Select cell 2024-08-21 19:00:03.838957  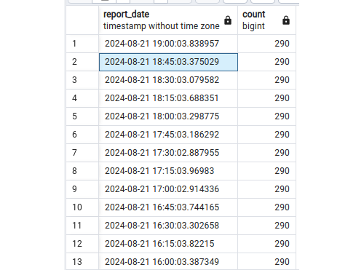(x=168, y=44)
